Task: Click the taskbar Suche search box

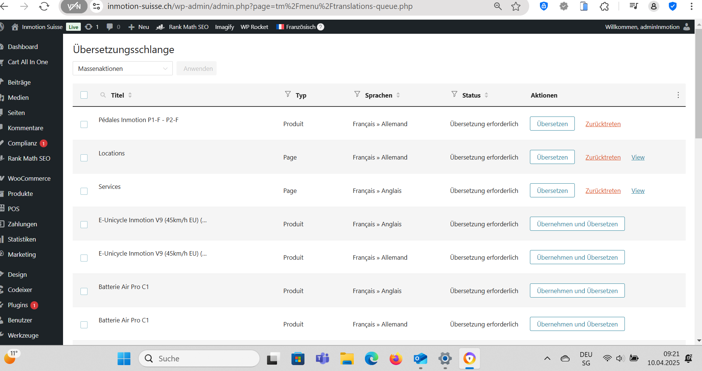Action: click(199, 358)
